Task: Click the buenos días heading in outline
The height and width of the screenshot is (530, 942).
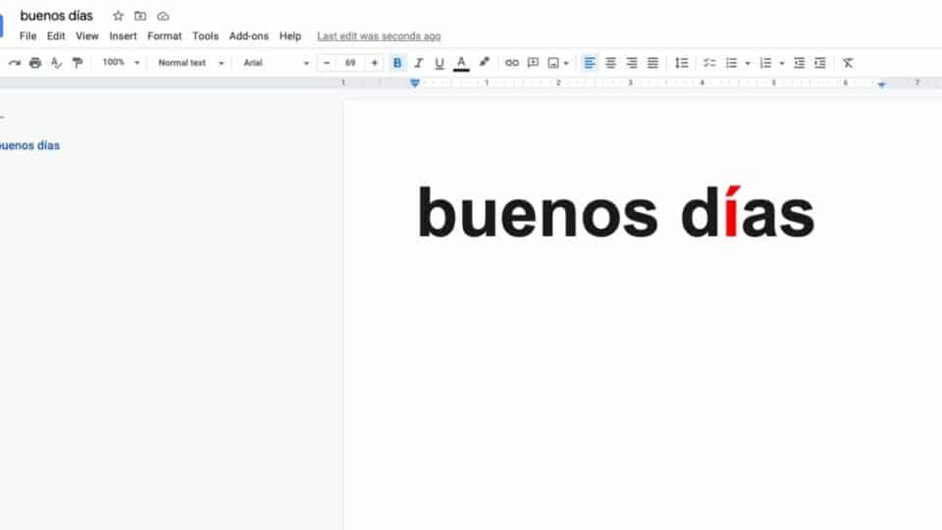Action: click(29, 145)
